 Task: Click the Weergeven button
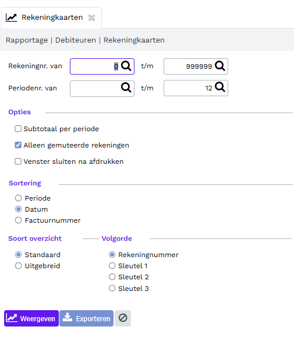(31, 318)
